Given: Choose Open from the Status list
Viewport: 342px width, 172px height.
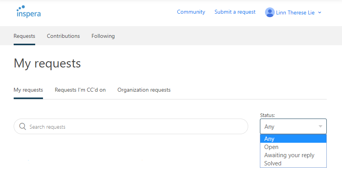Looking at the screenshot, I should pyautogui.click(x=293, y=147).
